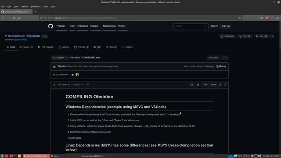Switch to the terminal window in taskbar
281x158 pixels.
[x=91, y=156]
